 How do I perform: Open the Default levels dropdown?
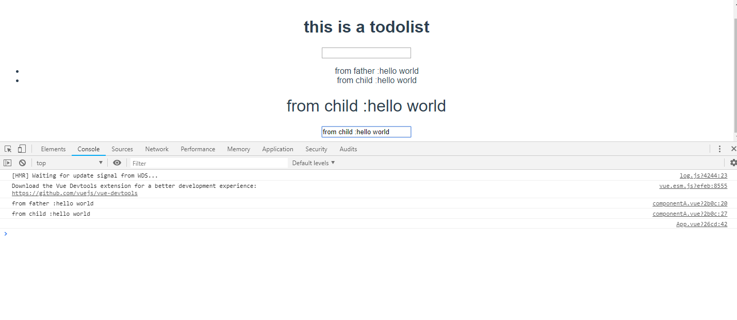[x=314, y=163]
